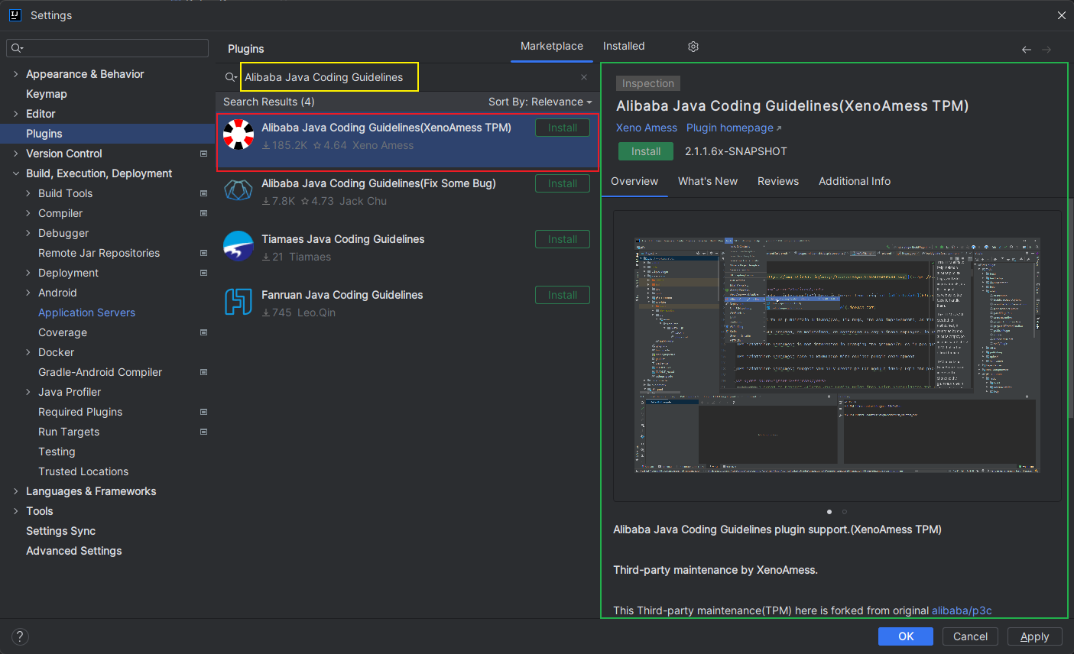Open the plugin settings gear menu
Image resolution: width=1074 pixels, height=654 pixels.
click(x=693, y=47)
